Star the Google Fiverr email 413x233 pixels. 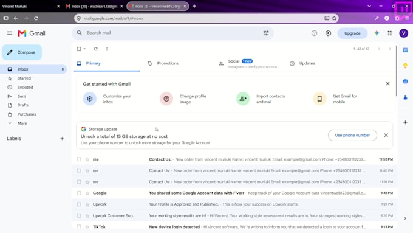tap(87, 193)
